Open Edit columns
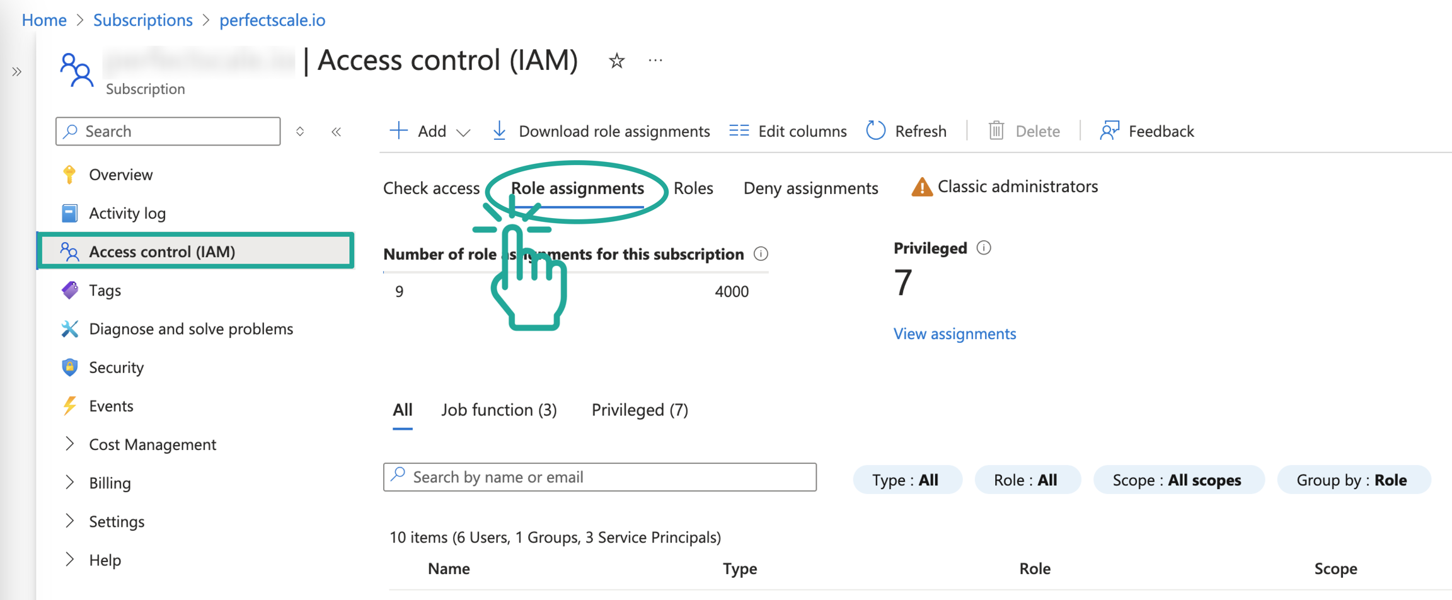Image resolution: width=1452 pixels, height=600 pixels. 788,131
